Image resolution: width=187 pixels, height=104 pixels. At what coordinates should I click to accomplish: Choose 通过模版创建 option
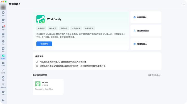[146, 31]
